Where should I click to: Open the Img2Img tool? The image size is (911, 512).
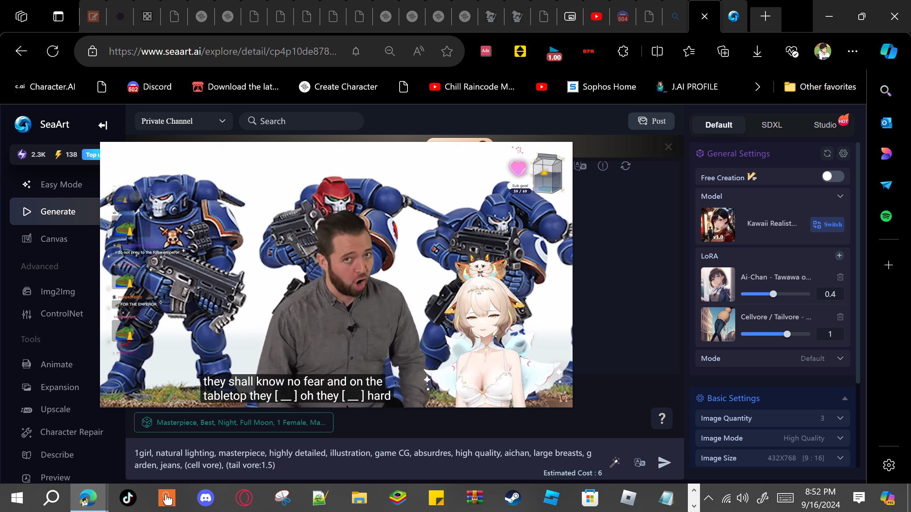click(x=58, y=292)
